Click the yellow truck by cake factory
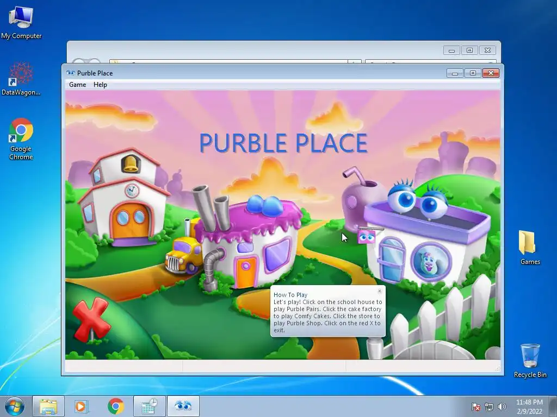 184,255
